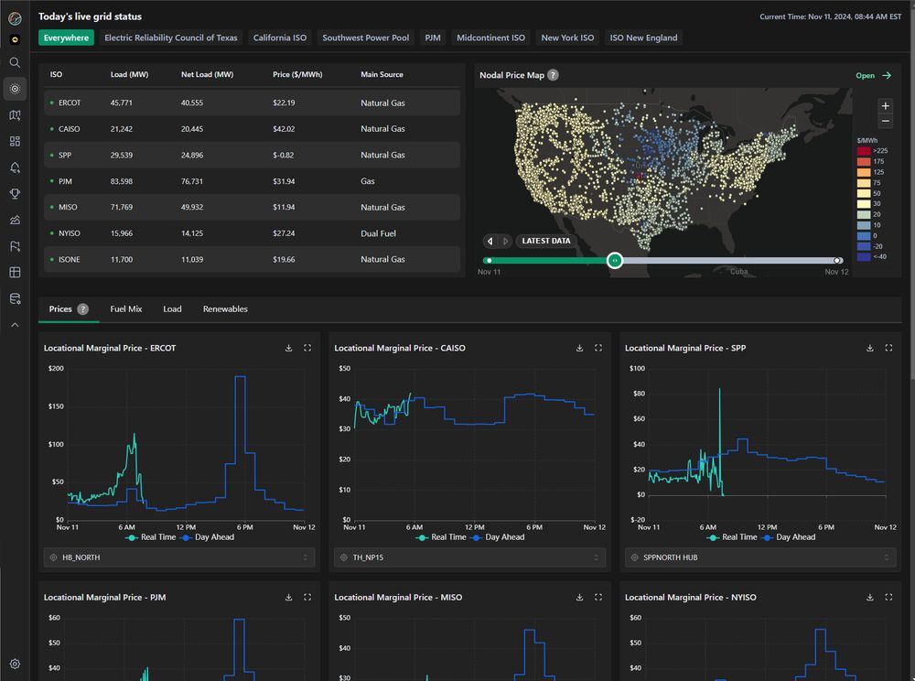Expand PJM chart to fullscreen

[307, 597]
